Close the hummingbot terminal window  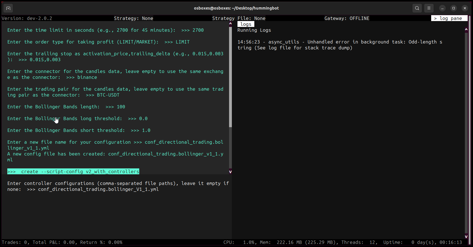pyautogui.click(x=465, y=8)
